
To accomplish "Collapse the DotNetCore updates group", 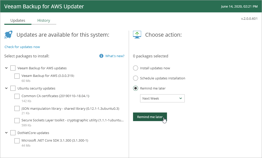I will (x=6, y=133).
